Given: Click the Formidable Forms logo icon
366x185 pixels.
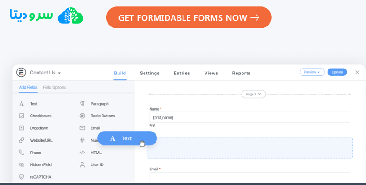Looking at the screenshot, I should 21,73.
